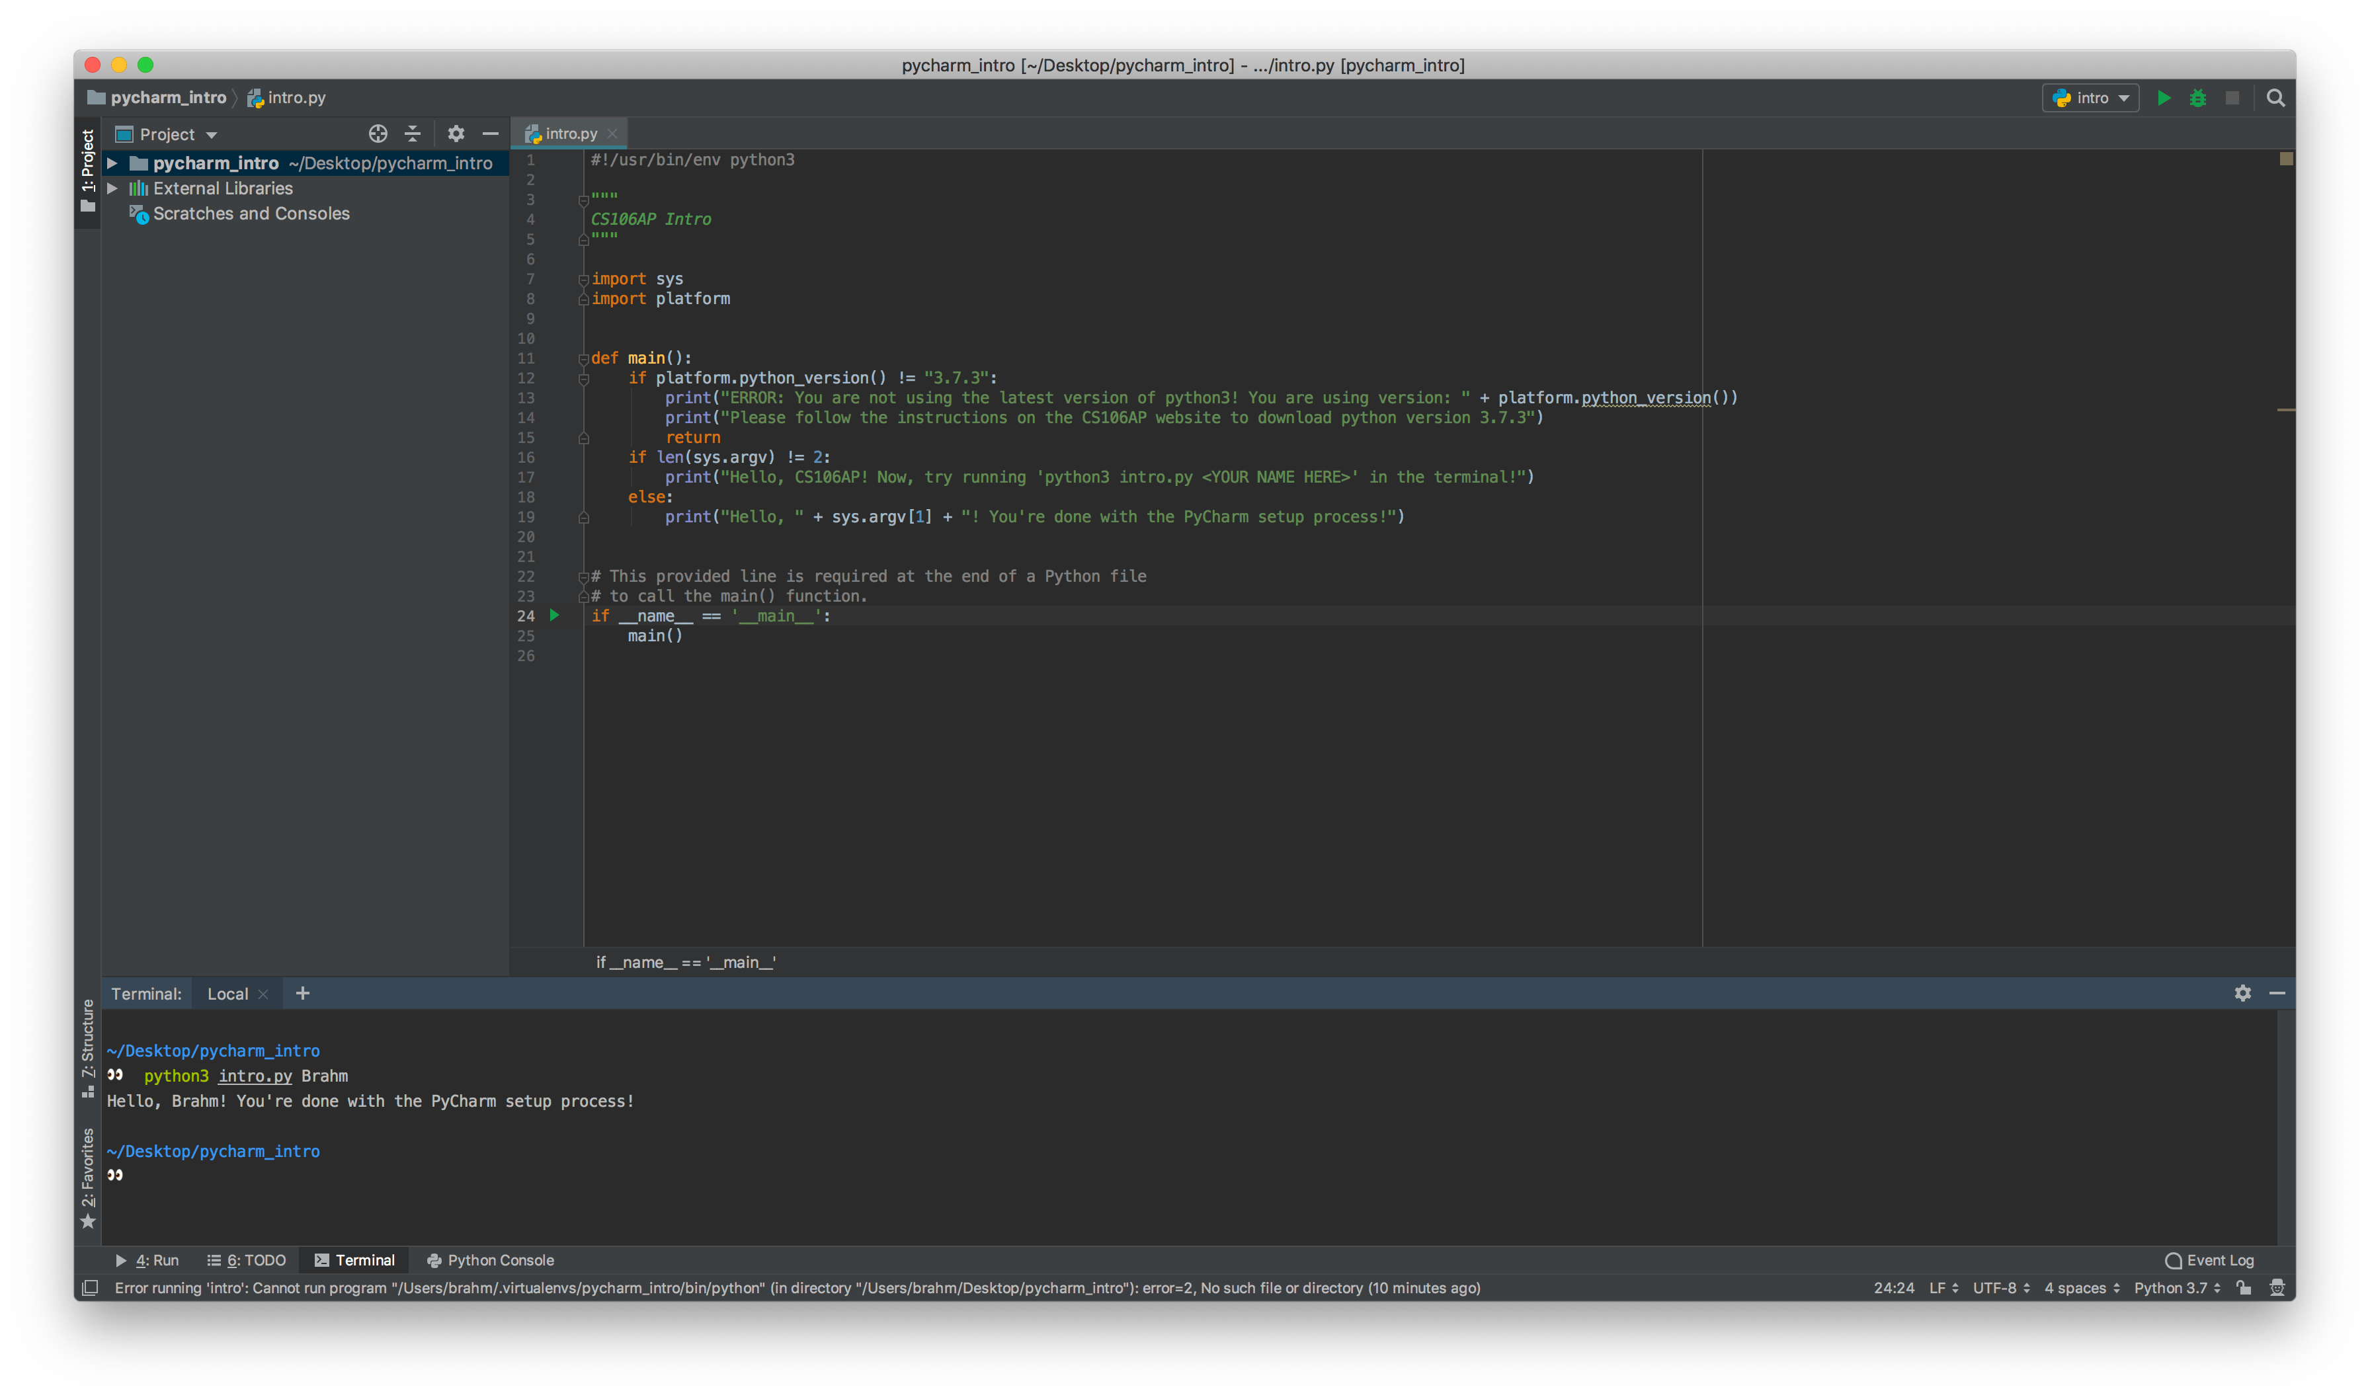Open the Python Console tab
Screen dimensions: 2370x1399
point(490,1260)
